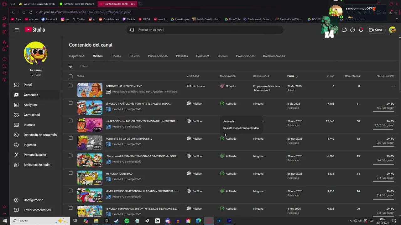Switch to Playlists tab
The height and width of the screenshot is (225, 401).
[x=182, y=56]
